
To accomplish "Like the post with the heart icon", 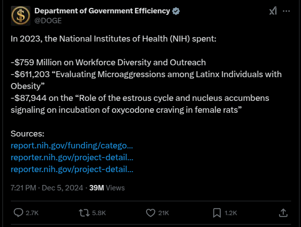I will click(x=151, y=213).
